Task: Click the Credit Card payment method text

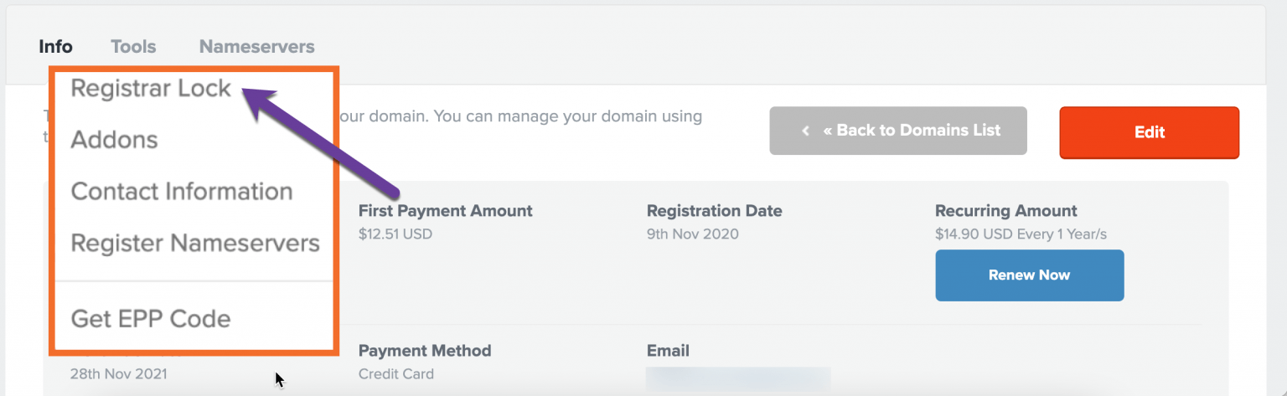Action: (396, 374)
